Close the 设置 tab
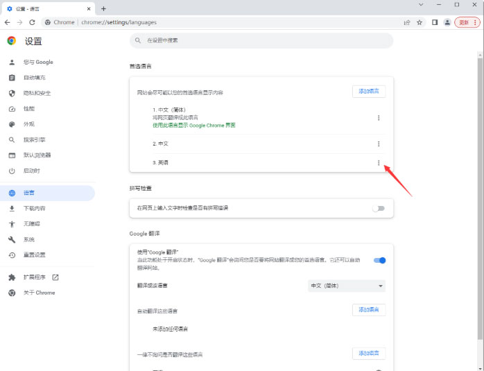Viewport: 484px width, 371px height. point(89,8)
